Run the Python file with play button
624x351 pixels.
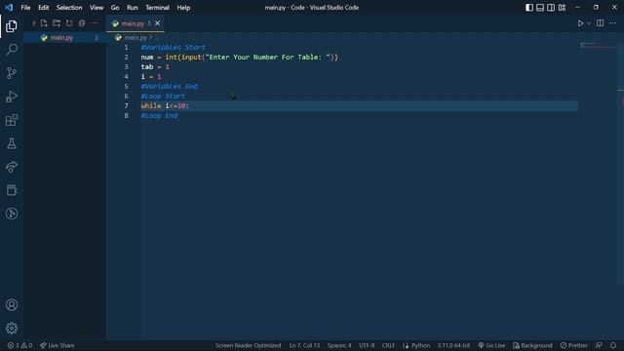581,23
